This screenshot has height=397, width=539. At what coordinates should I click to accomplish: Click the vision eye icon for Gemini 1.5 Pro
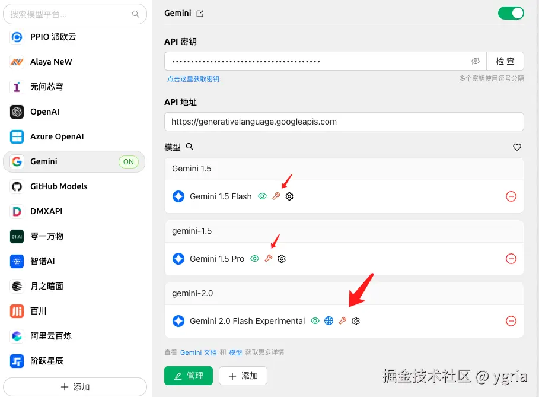[255, 259]
